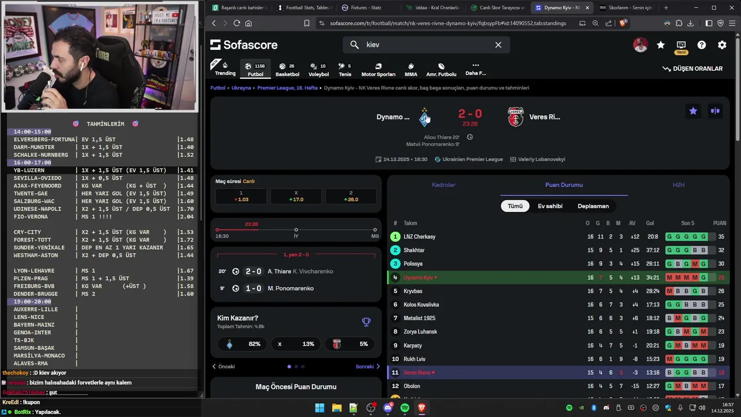
Task: Switch to the H2H tab
Action: [x=678, y=185]
